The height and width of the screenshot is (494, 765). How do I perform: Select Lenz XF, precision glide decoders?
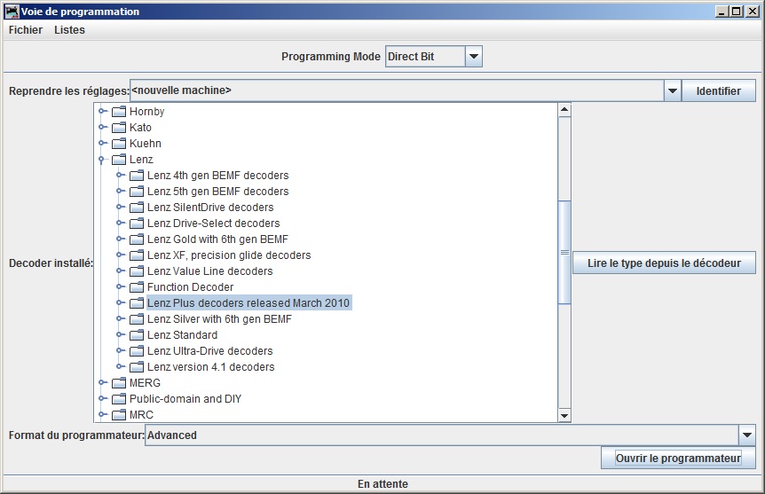pyautogui.click(x=229, y=255)
